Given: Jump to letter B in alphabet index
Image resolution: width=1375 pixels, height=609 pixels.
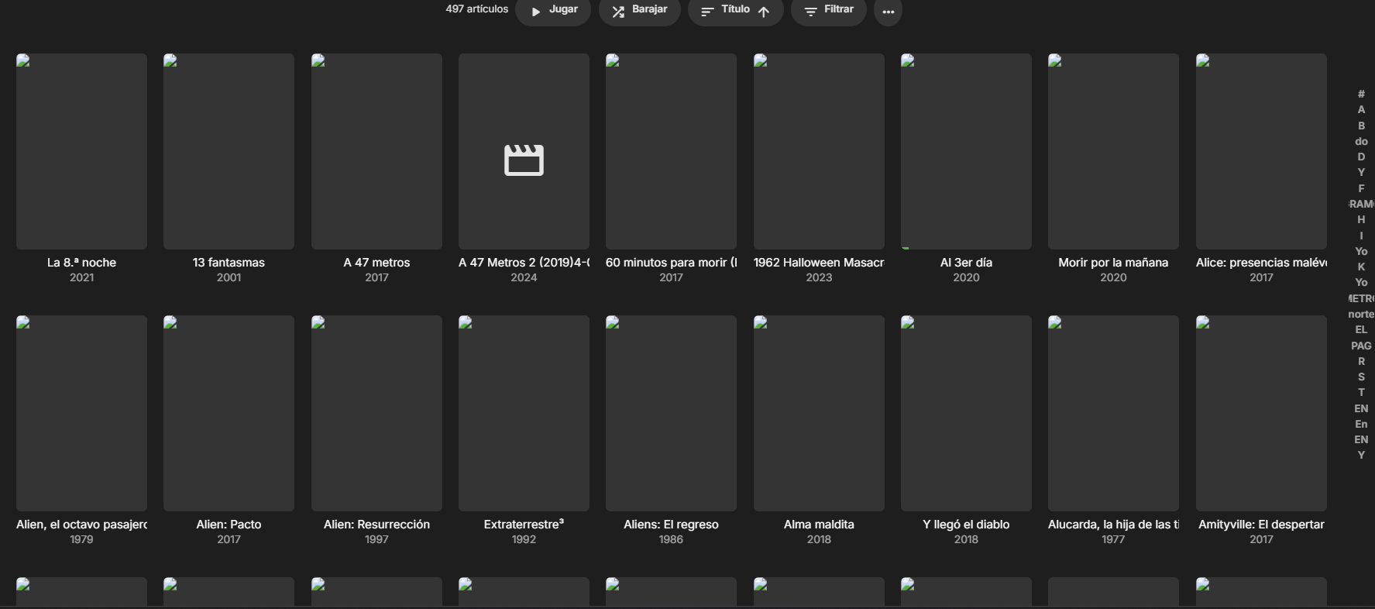Looking at the screenshot, I should pyautogui.click(x=1361, y=126).
